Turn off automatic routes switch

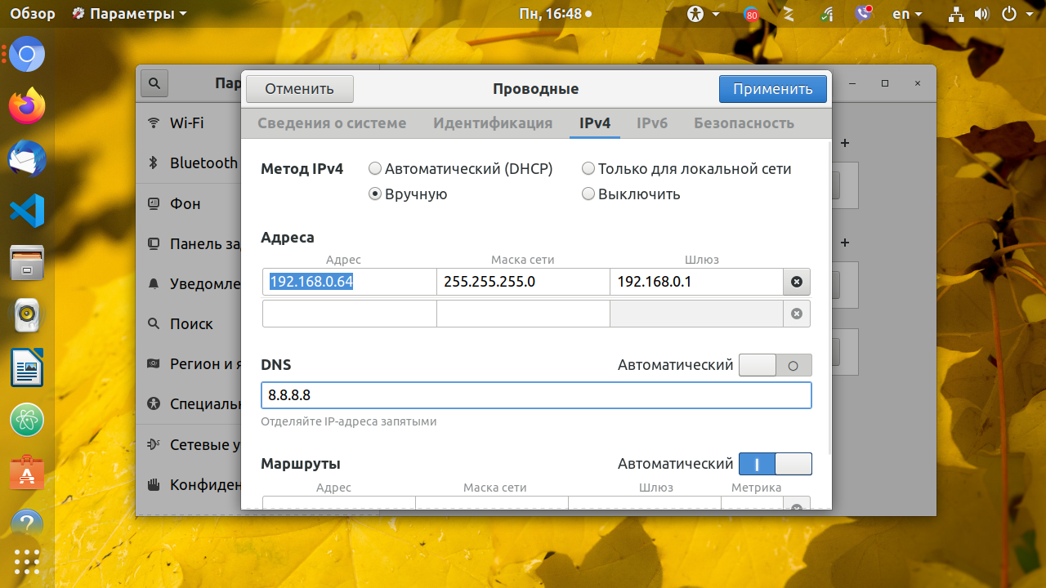point(775,464)
